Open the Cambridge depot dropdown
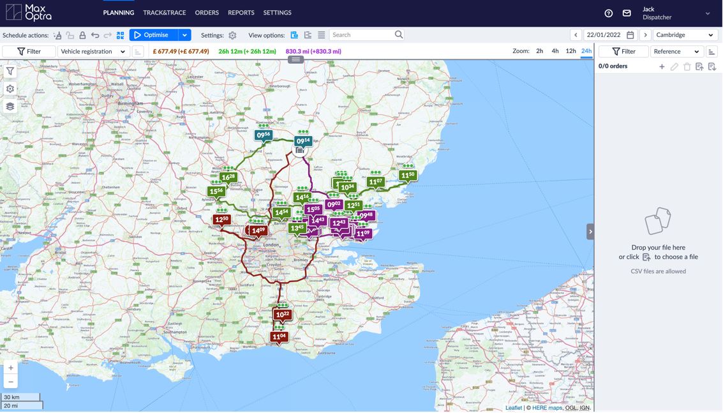Screen dimensions: 723x413 click(685, 35)
